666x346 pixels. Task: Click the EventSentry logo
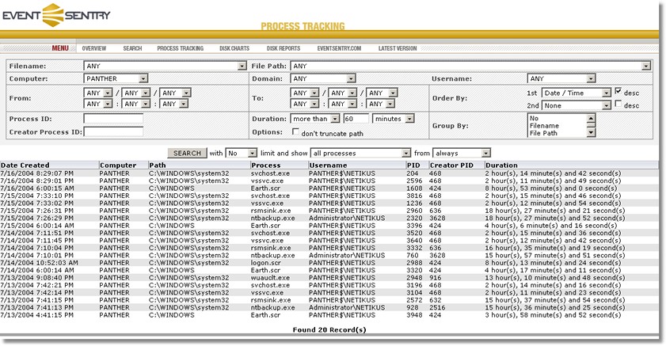tap(56, 15)
